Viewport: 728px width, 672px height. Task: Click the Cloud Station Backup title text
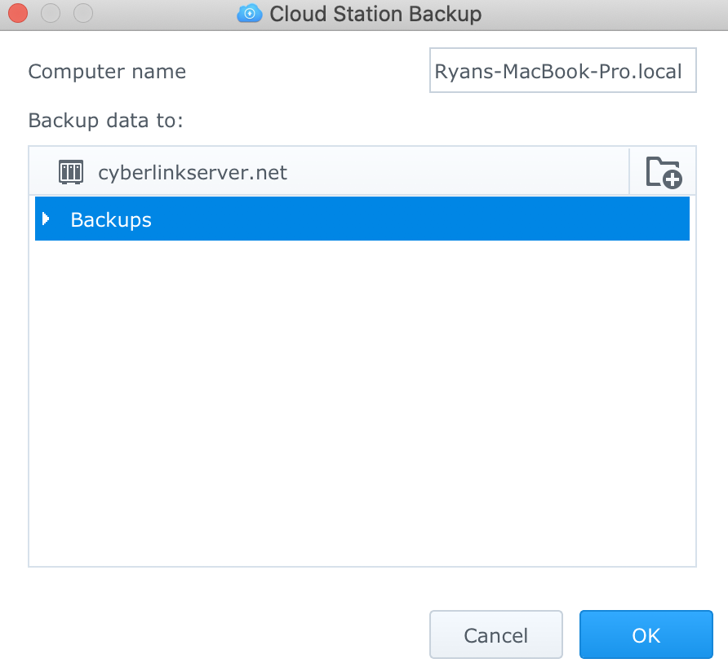pos(375,14)
